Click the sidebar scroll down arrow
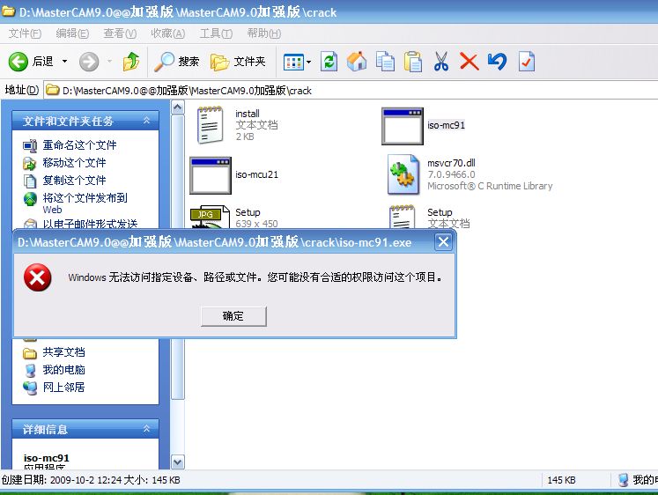Viewport: 658px width, 495px height. pyautogui.click(x=178, y=462)
